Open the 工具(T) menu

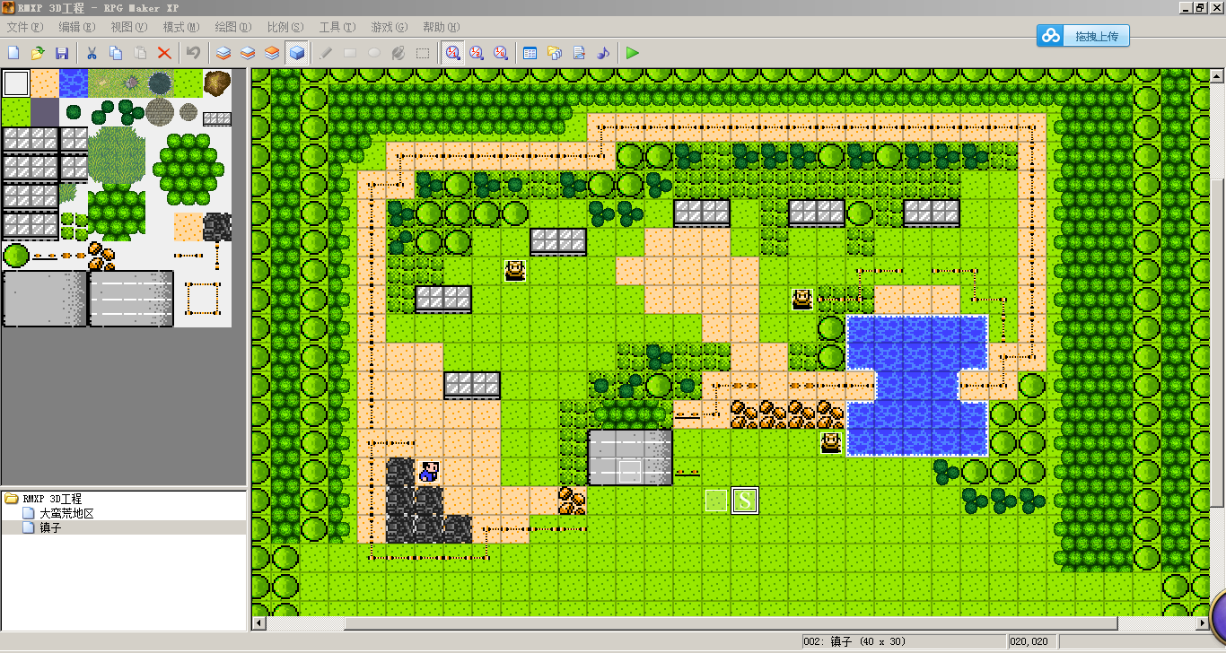click(x=337, y=28)
